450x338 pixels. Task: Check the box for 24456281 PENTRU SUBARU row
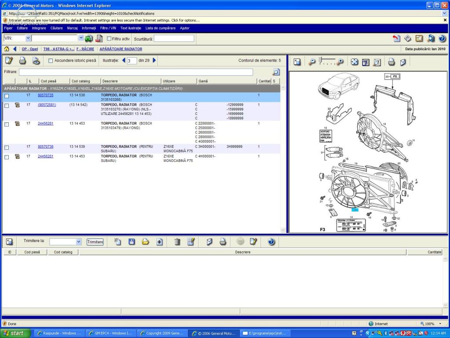coord(7,157)
